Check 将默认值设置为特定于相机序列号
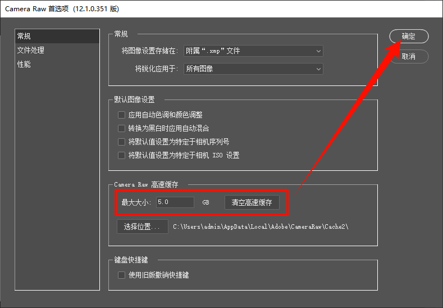This screenshot has width=443, height=308. pos(121,142)
